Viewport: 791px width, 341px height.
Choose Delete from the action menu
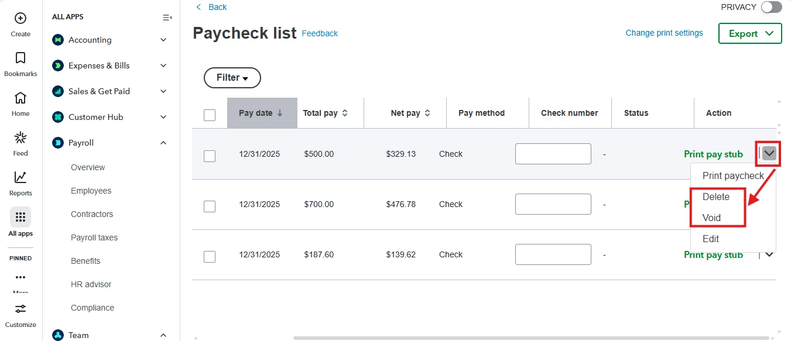tap(715, 197)
